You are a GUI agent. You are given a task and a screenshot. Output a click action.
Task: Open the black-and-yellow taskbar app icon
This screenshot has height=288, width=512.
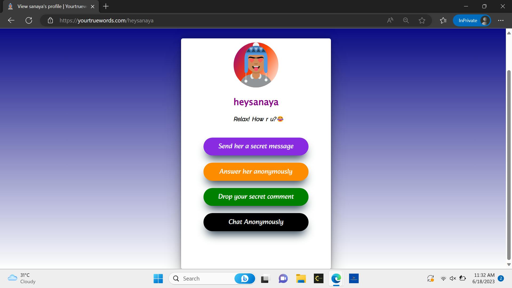click(319, 279)
